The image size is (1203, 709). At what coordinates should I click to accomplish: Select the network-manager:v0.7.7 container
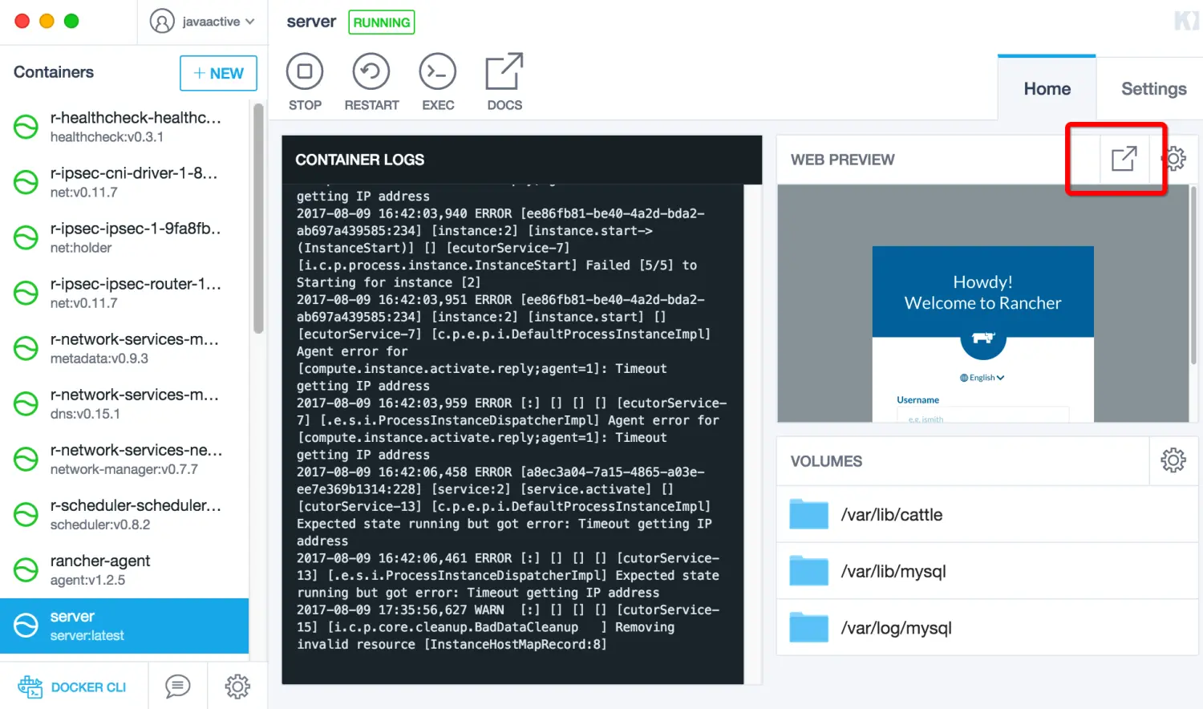tap(124, 459)
